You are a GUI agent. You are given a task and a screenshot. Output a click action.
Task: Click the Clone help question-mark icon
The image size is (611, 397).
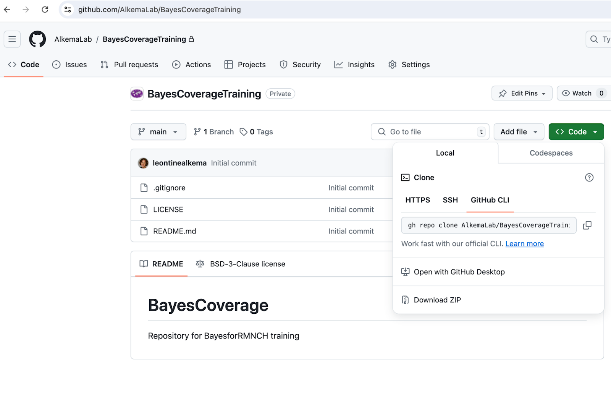[589, 177]
